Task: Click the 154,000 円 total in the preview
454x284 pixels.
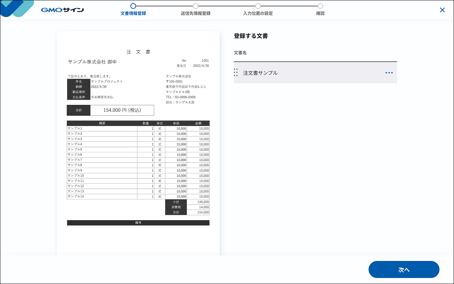Action: (x=122, y=110)
